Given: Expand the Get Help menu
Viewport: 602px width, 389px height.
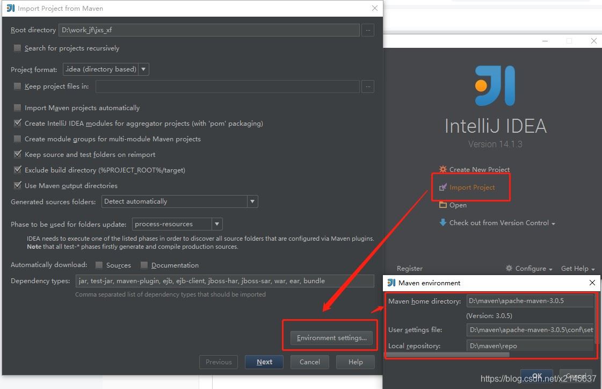Looking at the screenshot, I should tap(578, 269).
